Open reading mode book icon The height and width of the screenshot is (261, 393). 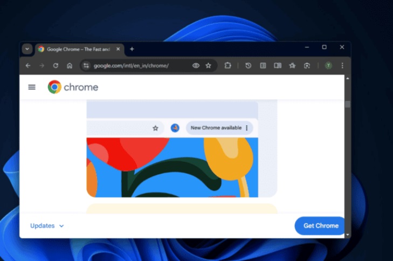pos(278,66)
